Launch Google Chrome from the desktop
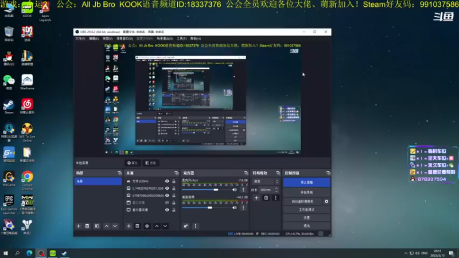459x258 pixels. pyautogui.click(x=27, y=181)
